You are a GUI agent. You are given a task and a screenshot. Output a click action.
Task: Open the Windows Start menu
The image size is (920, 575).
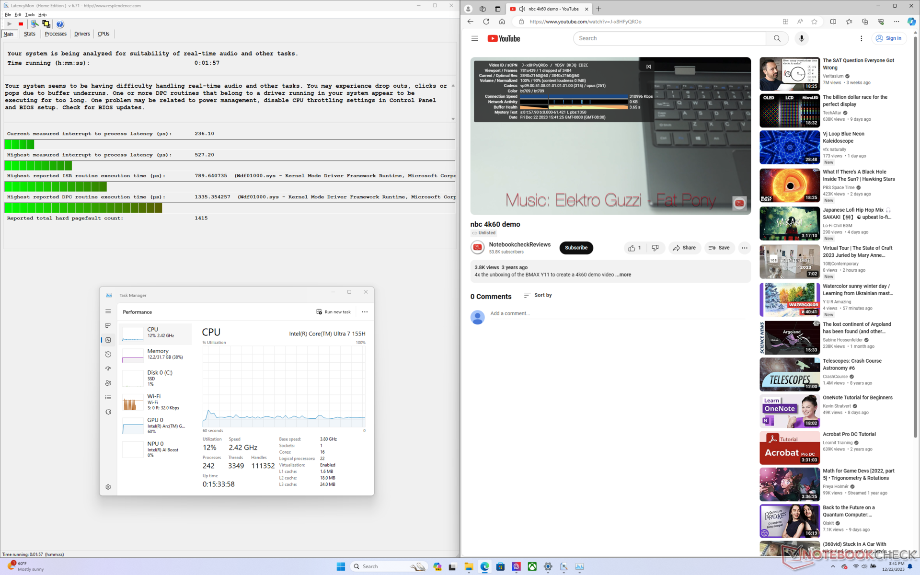341,566
